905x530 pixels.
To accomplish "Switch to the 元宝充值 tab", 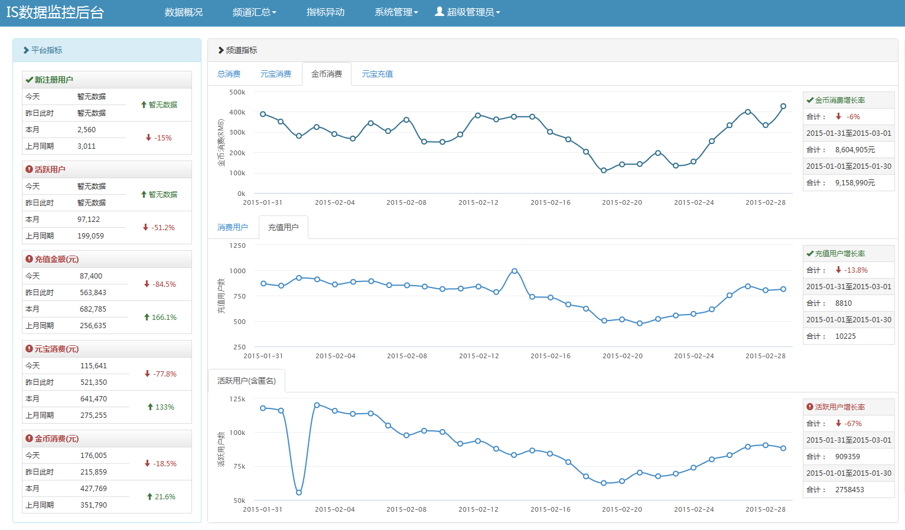I will pos(377,74).
